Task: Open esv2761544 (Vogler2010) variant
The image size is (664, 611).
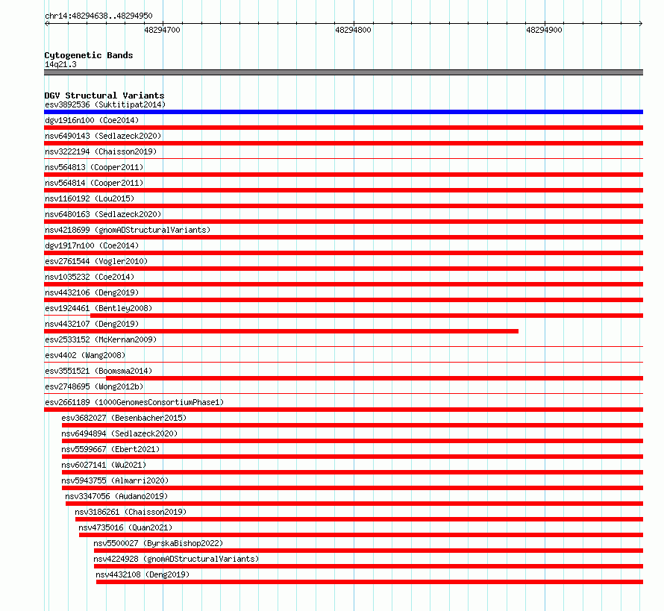Action: click(x=96, y=261)
